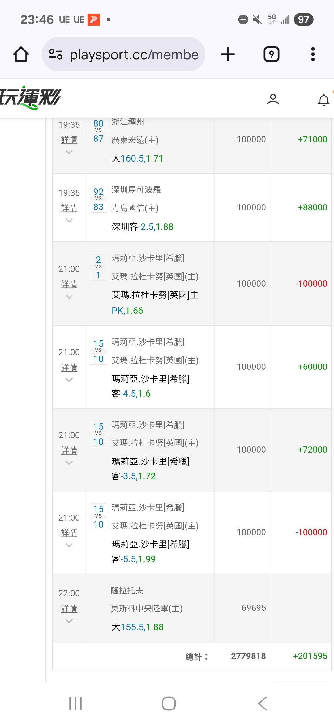Viewport: 334px width, 724px height.
Task: Expand the 深圳馬可波羅 vs 青島國信 row chevron
Action: click(x=69, y=220)
